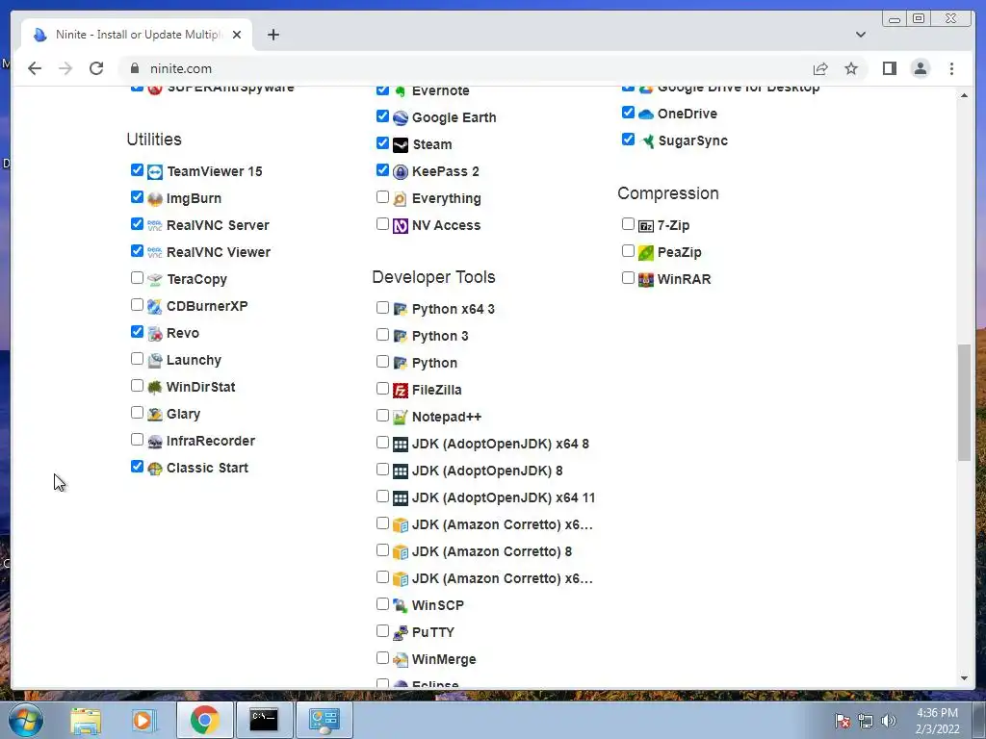Open the Chrome three-dot menu

[951, 68]
